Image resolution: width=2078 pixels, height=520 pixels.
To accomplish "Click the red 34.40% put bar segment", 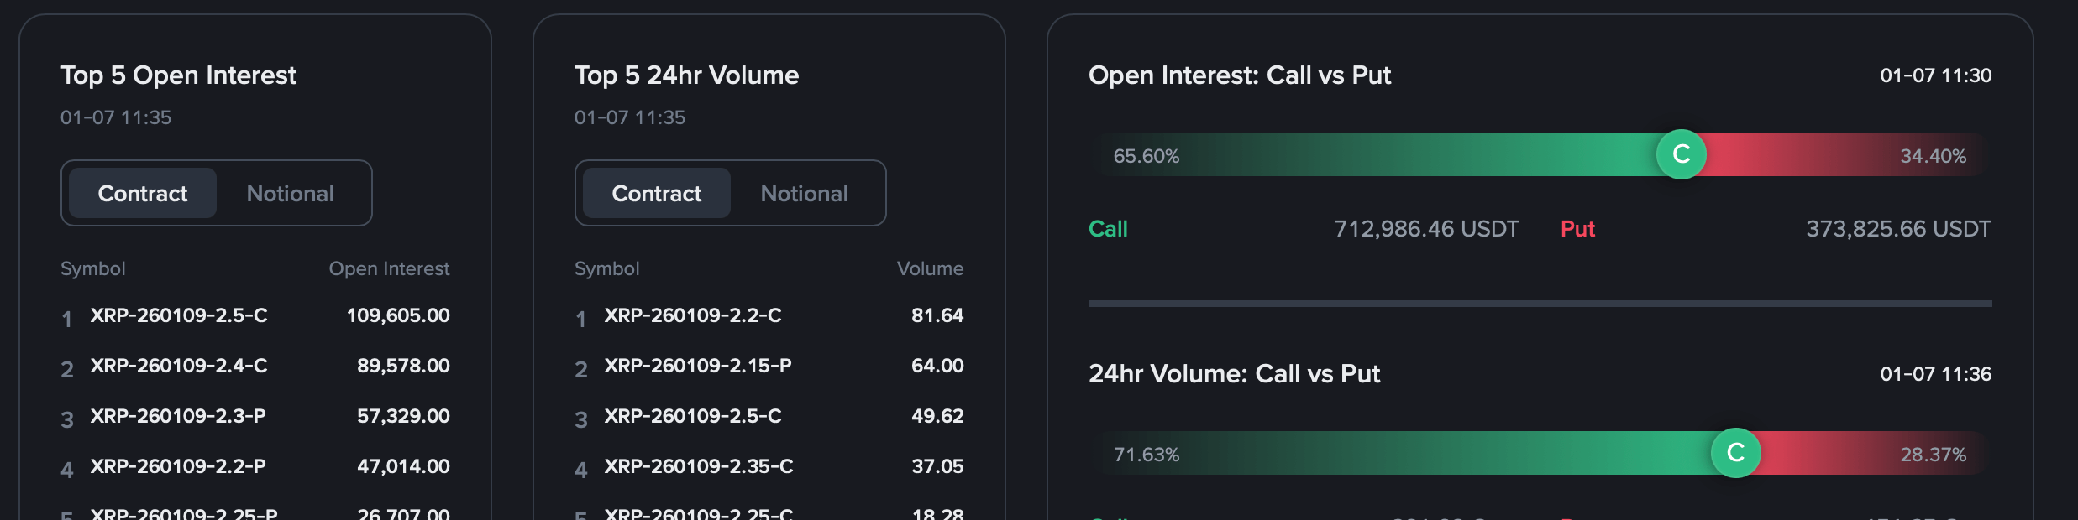I will (1839, 155).
